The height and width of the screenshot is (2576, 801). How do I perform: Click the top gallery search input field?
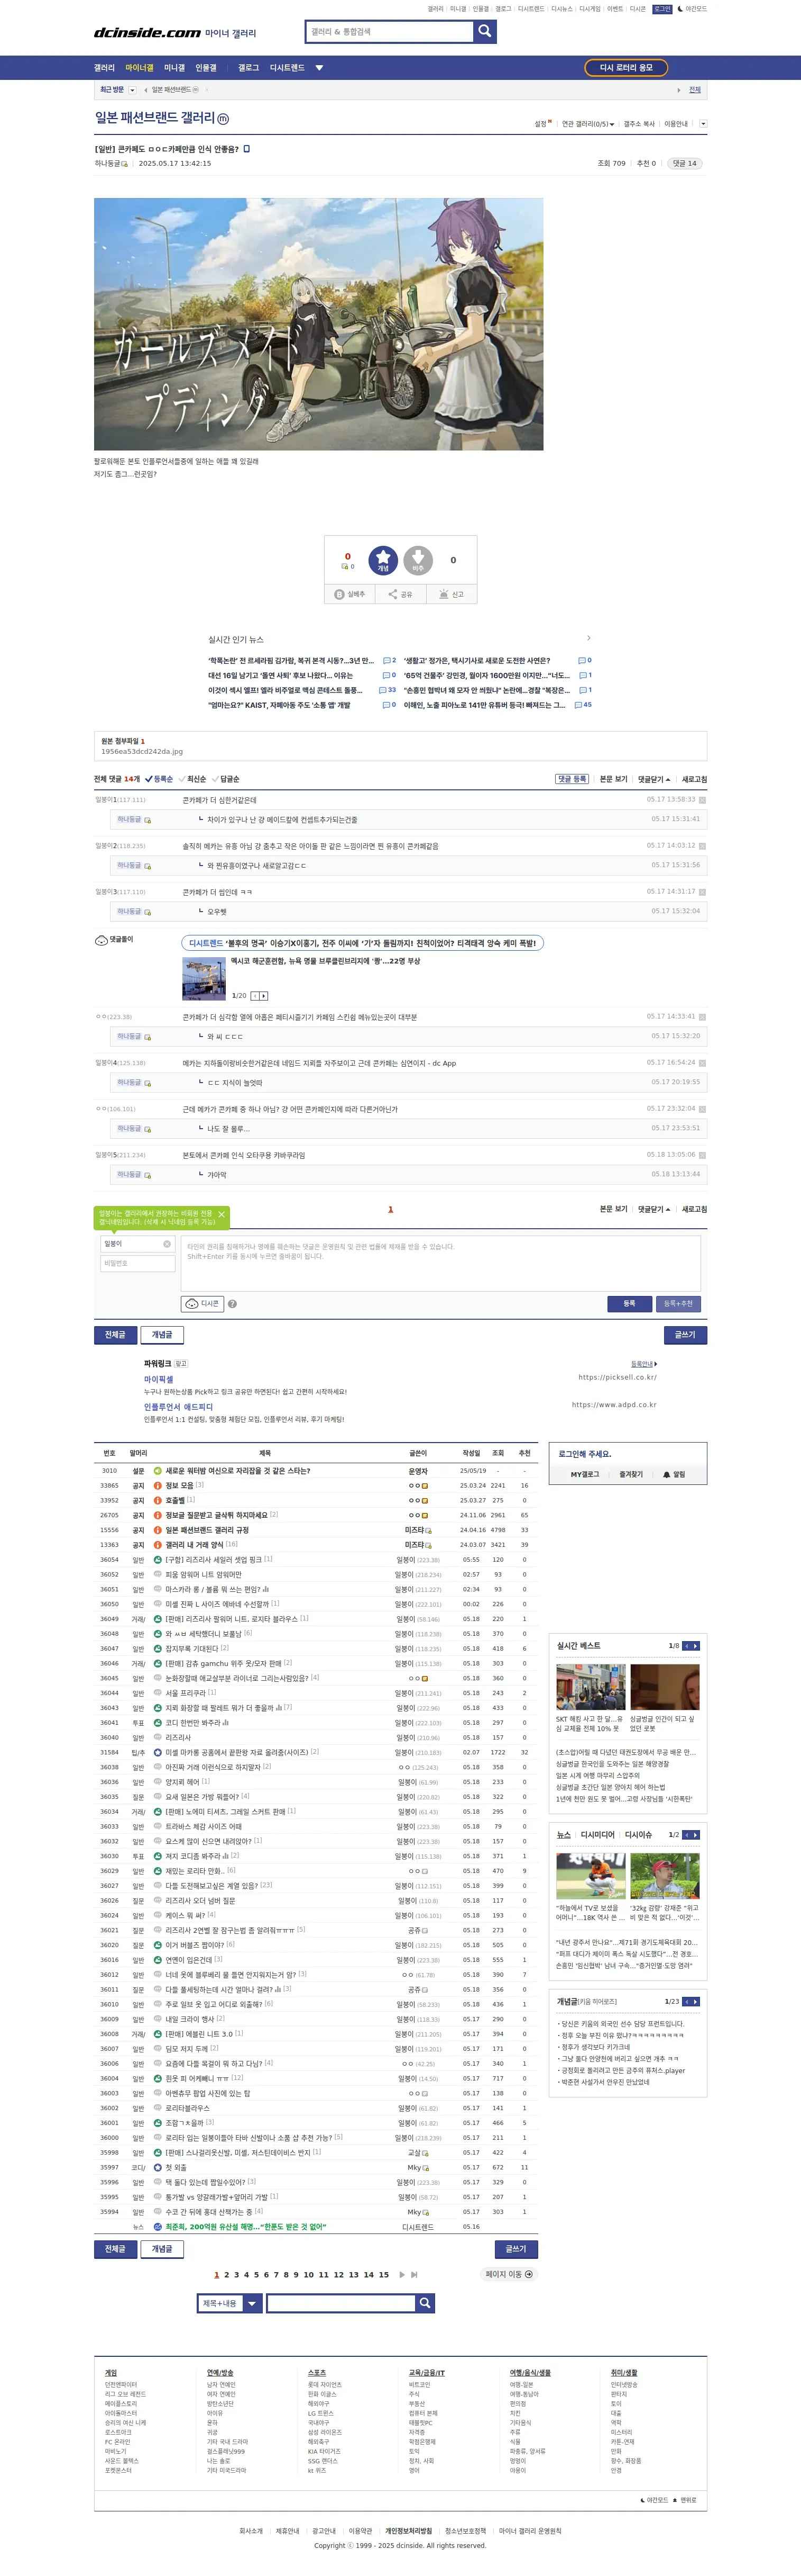coord(390,31)
